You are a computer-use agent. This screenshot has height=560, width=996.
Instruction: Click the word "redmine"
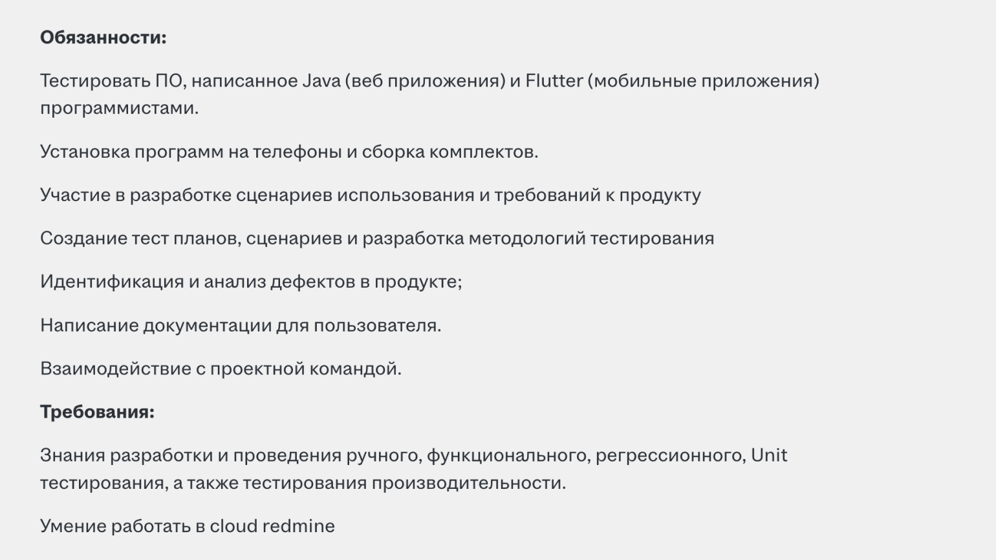(299, 526)
